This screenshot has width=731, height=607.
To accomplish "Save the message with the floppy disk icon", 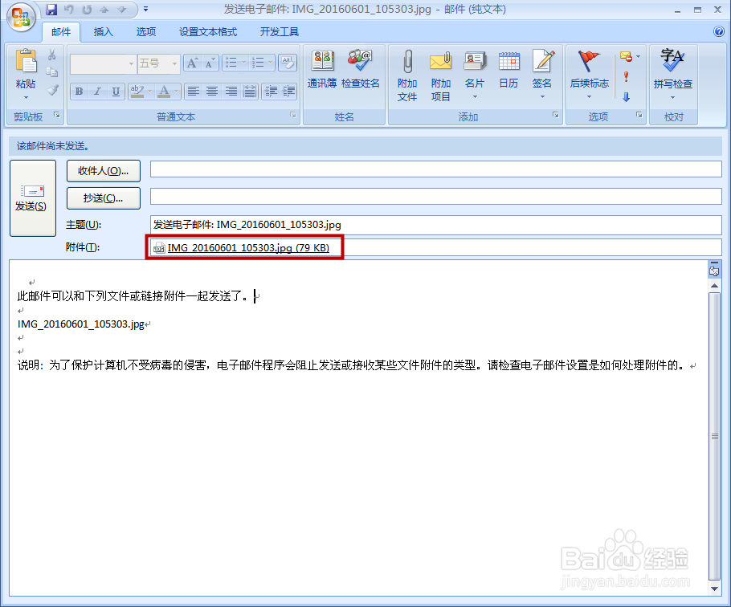I will coord(51,10).
